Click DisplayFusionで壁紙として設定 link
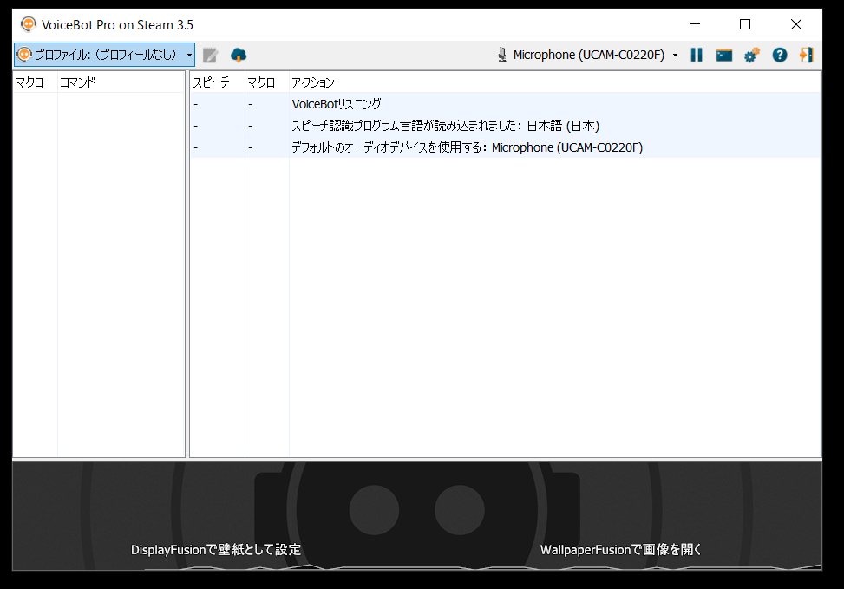This screenshot has width=844, height=589. [216, 550]
